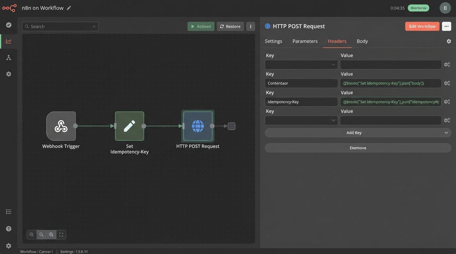Toggle the Actived workflow button

[201, 26]
